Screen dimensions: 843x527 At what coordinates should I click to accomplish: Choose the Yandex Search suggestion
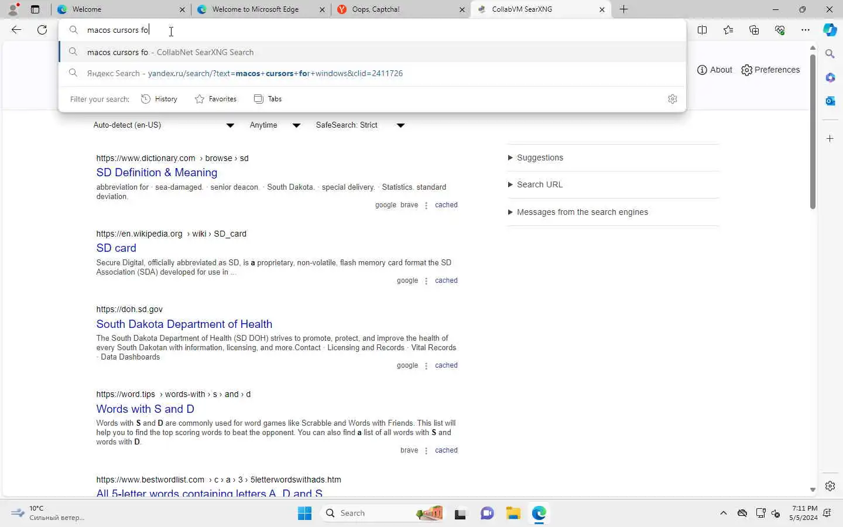coord(372,73)
